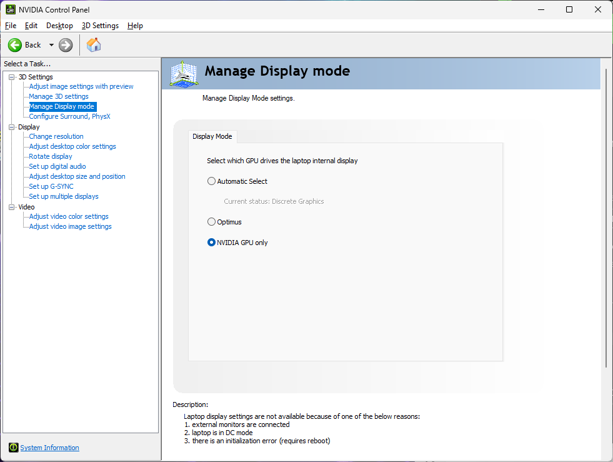The image size is (613, 462).
Task: Open Adjust video image settings
Action: 71,226
